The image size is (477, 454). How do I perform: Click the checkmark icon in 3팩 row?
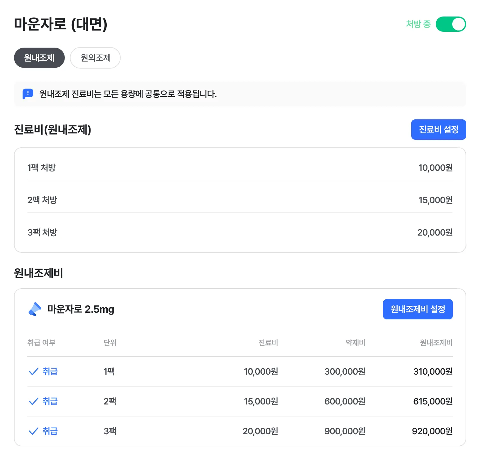tap(33, 431)
